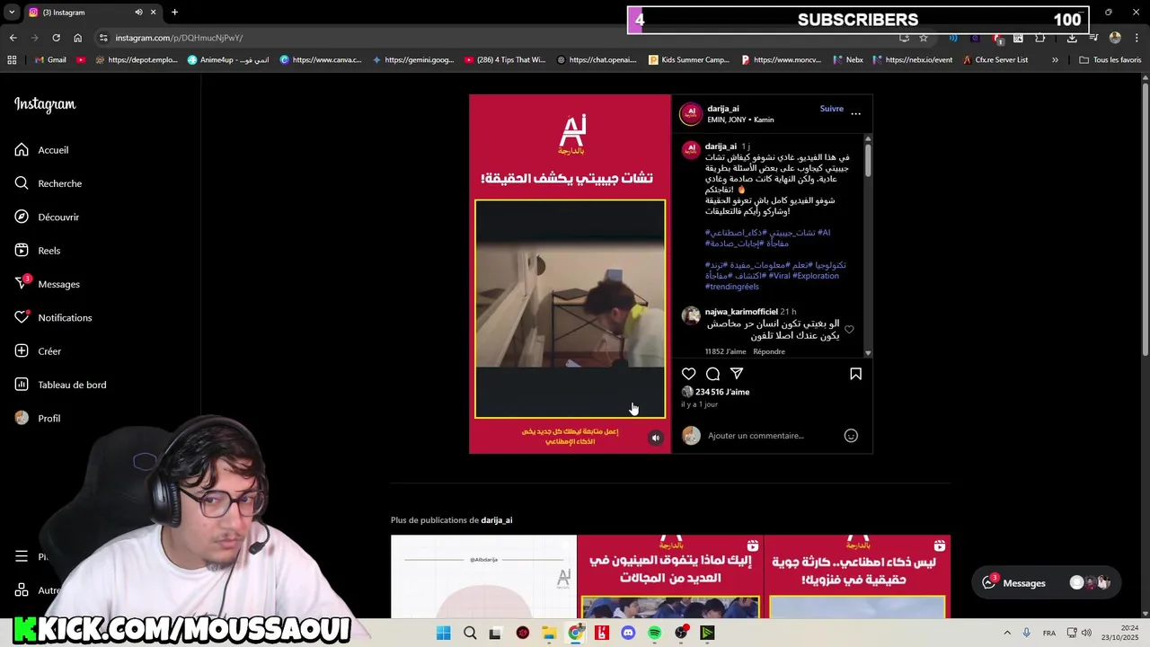Toggle video sound mute icon

(656, 438)
